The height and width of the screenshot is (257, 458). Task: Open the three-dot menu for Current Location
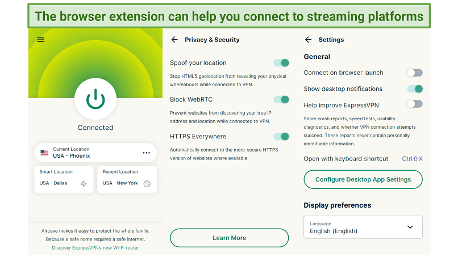(147, 153)
